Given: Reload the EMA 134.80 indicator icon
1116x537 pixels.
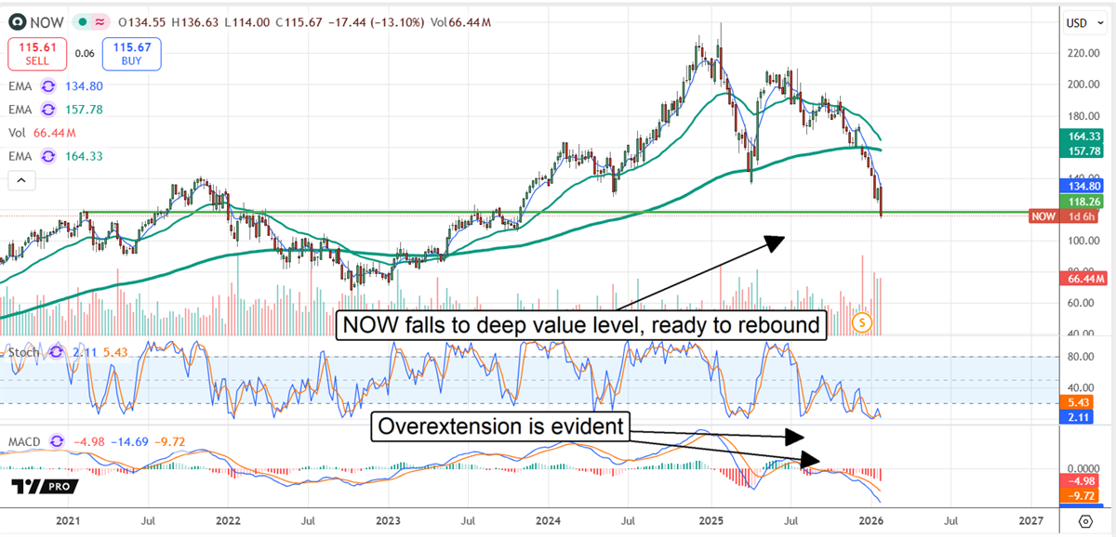Looking at the screenshot, I should pyautogui.click(x=46, y=85).
